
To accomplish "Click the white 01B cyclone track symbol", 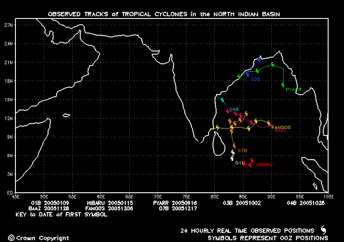I will (232, 154).
